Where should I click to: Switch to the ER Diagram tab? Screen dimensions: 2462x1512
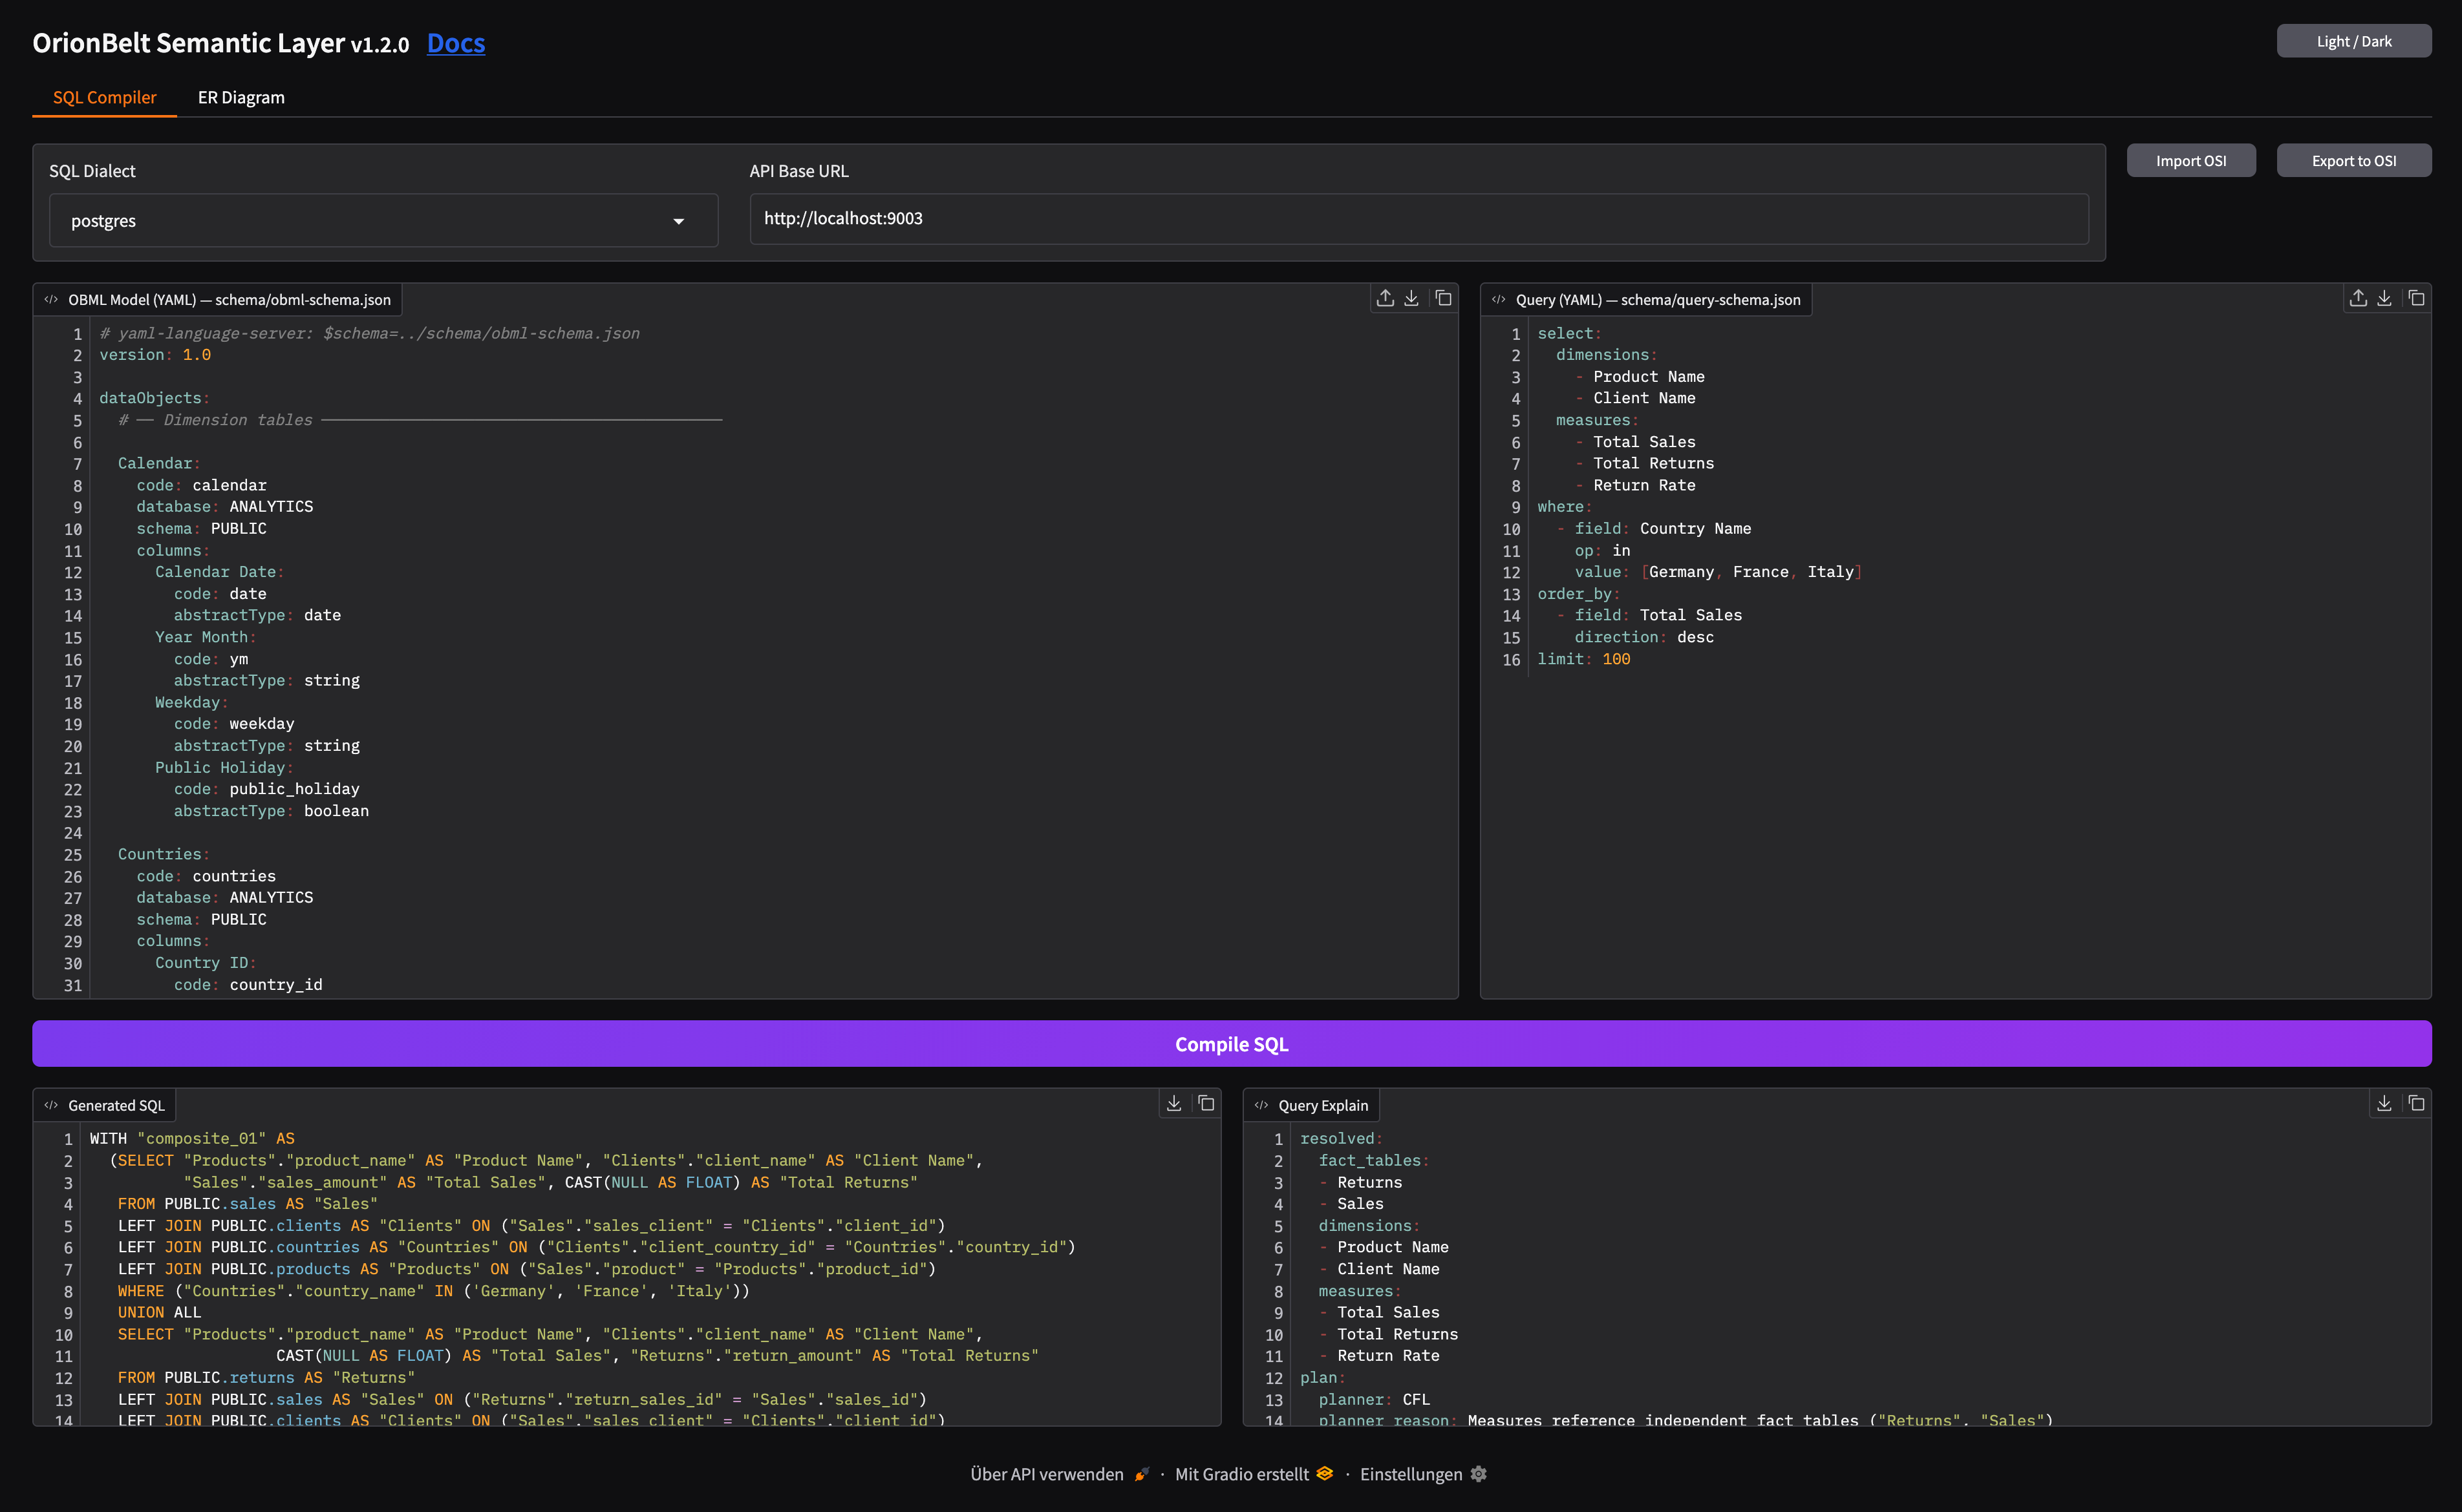click(241, 97)
